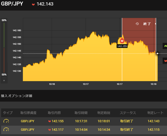Click GBP/JPY in the 10:17:31 row
Image resolution: width=167 pixels, height=136 pixels.
pyautogui.click(x=27, y=121)
